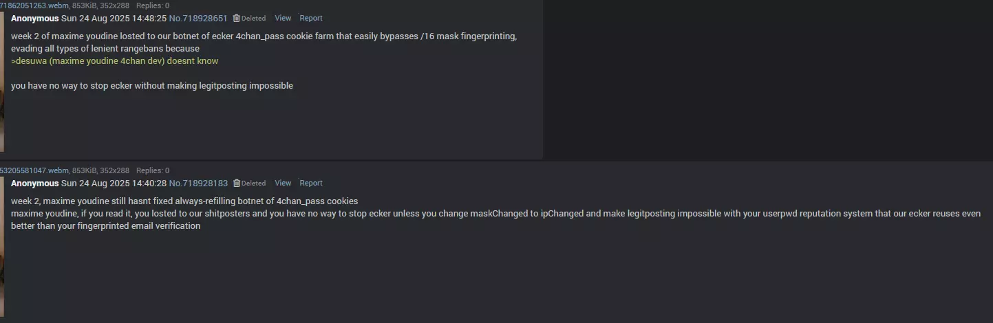993x323 pixels.
Task: Click post number No.718928183
Action: click(198, 183)
